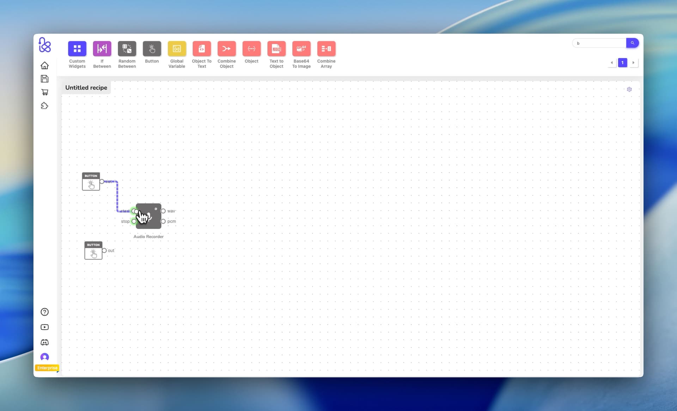Select the Base64 To Image node

[301, 49]
